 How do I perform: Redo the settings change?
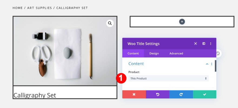181,94
